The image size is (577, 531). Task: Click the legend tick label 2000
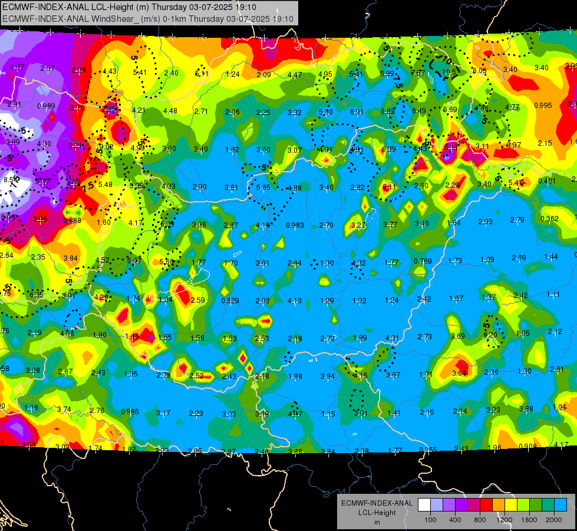[x=554, y=520]
